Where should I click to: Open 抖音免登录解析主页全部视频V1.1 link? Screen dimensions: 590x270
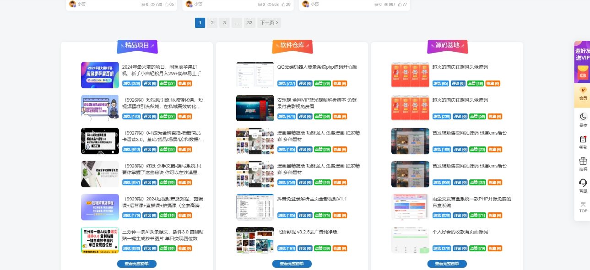(312, 199)
